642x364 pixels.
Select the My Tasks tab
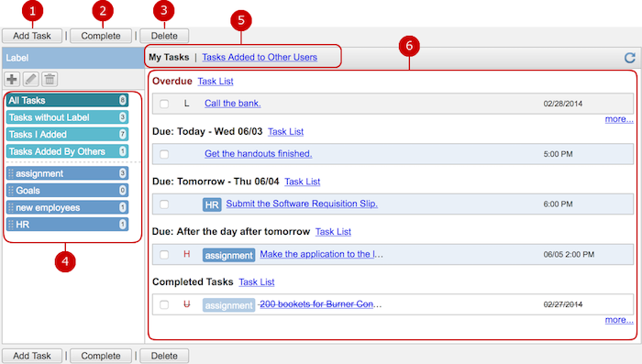coord(169,58)
